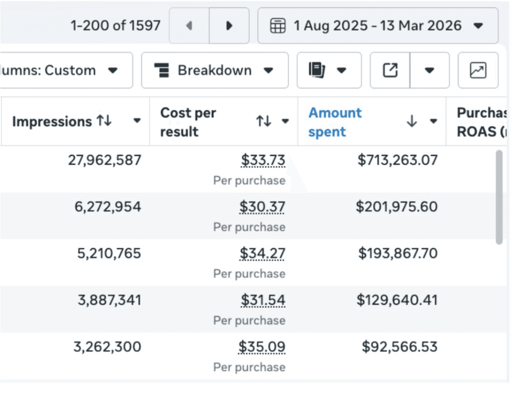Click the Amount spent column header
516x408 pixels.
[335, 122]
